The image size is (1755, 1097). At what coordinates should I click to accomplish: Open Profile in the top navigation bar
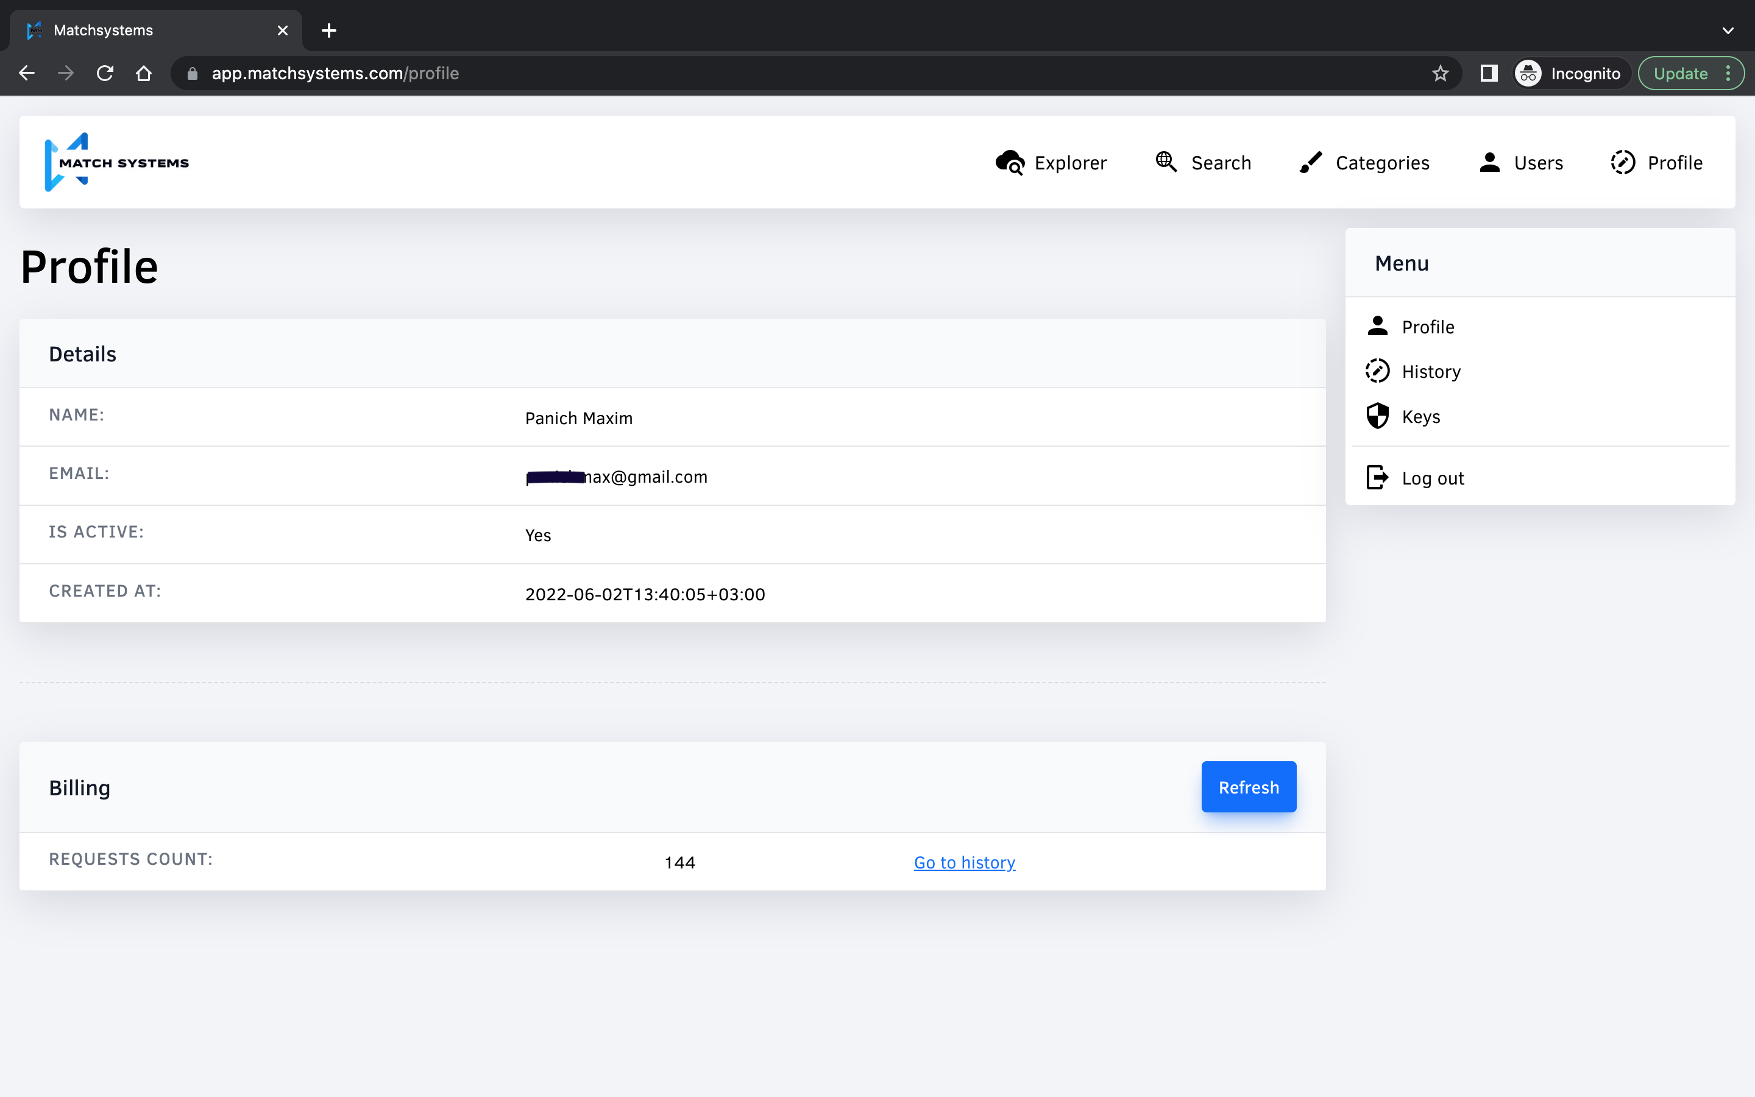coord(1656,163)
